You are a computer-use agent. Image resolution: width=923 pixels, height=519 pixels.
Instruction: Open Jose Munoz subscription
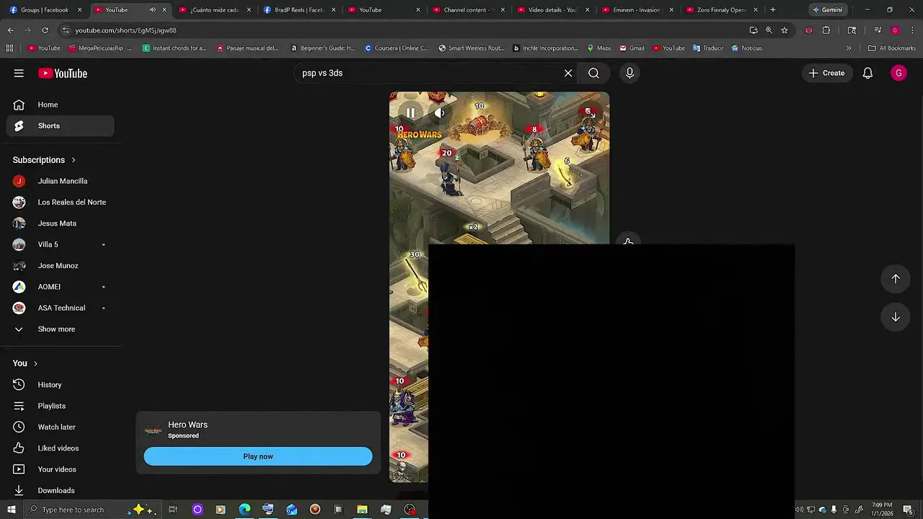(x=61, y=265)
